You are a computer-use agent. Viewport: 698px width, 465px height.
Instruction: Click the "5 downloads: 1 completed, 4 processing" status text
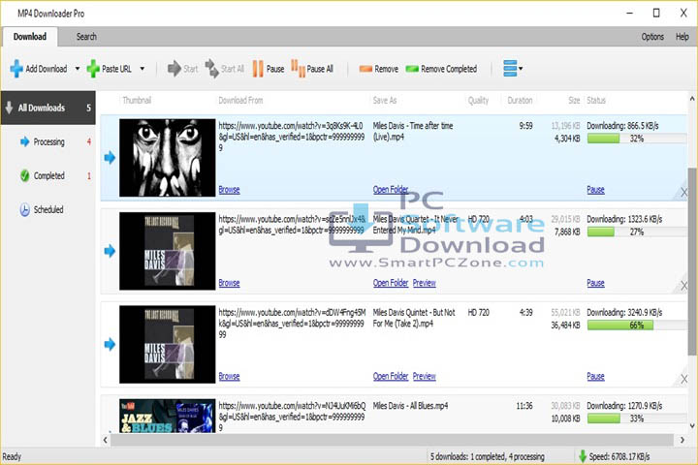pyautogui.click(x=487, y=456)
